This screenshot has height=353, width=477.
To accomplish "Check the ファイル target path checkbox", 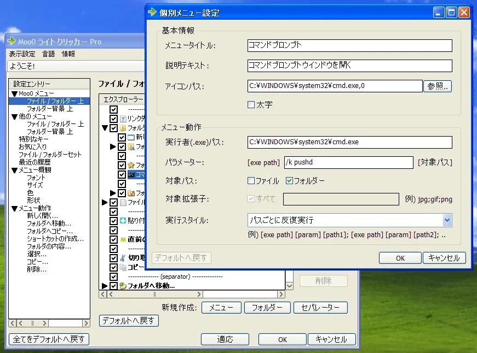I will coord(251,180).
